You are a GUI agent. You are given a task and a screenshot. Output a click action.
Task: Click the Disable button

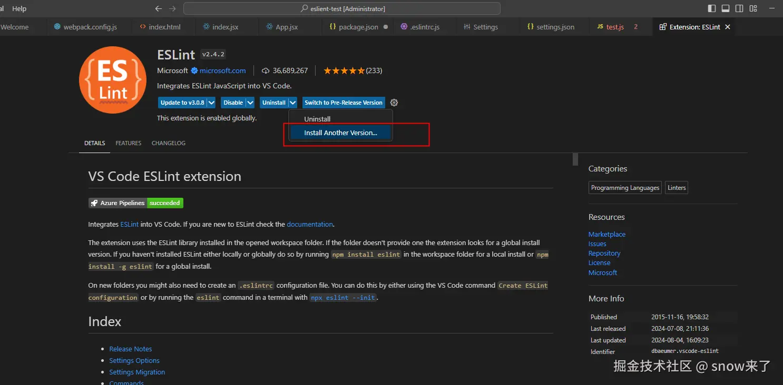(x=233, y=103)
